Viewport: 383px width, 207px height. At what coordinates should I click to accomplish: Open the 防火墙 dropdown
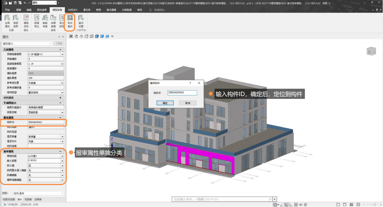pos(62,166)
